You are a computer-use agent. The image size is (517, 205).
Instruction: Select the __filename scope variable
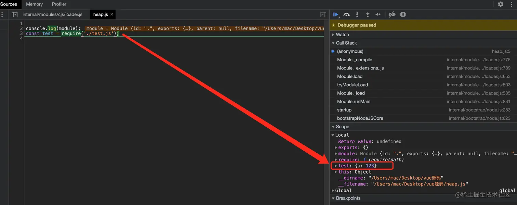[403, 184]
